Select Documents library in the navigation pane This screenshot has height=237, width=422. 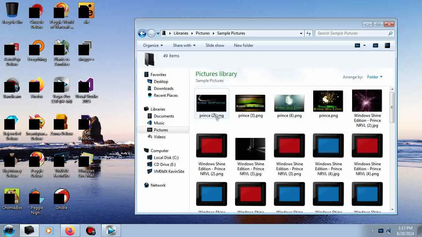click(x=164, y=116)
